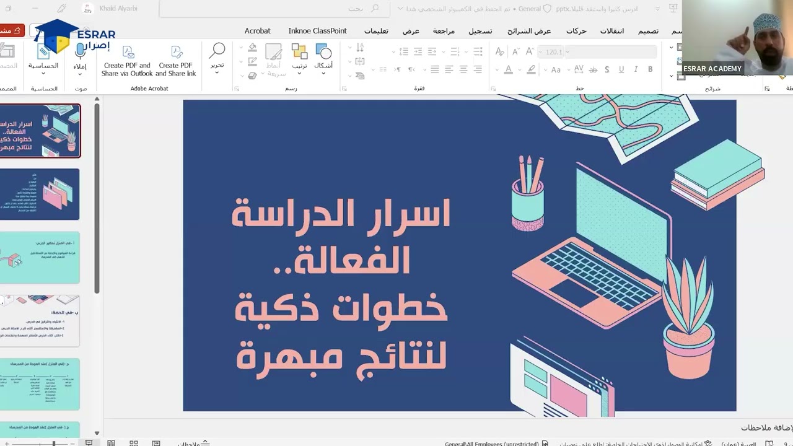793x446 pixels.
Task: Open Khalid Alyarbi account profile
Action: 110,9
